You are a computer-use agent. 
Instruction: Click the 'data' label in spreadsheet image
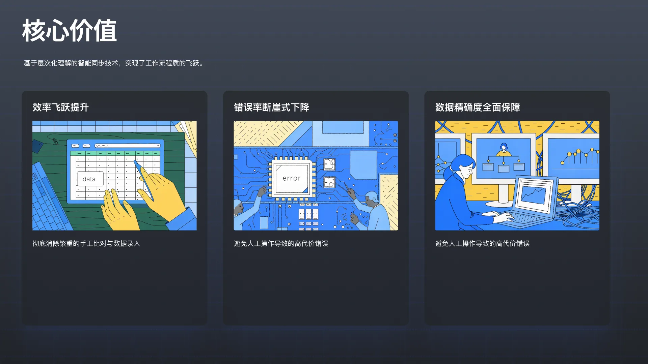coord(89,179)
